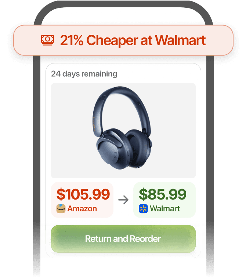Select the $105.99 Amazon price card
246x277 pixels.
coord(82,200)
